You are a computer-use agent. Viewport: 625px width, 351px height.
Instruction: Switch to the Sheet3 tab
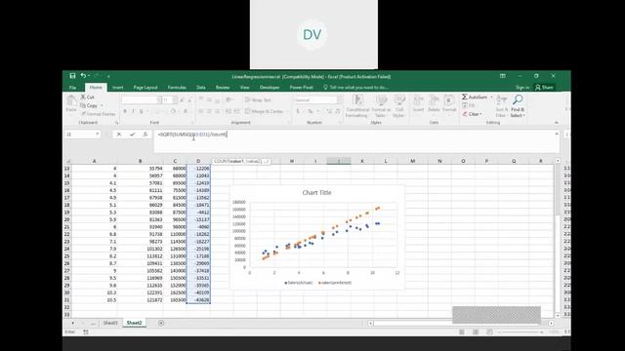point(110,323)
